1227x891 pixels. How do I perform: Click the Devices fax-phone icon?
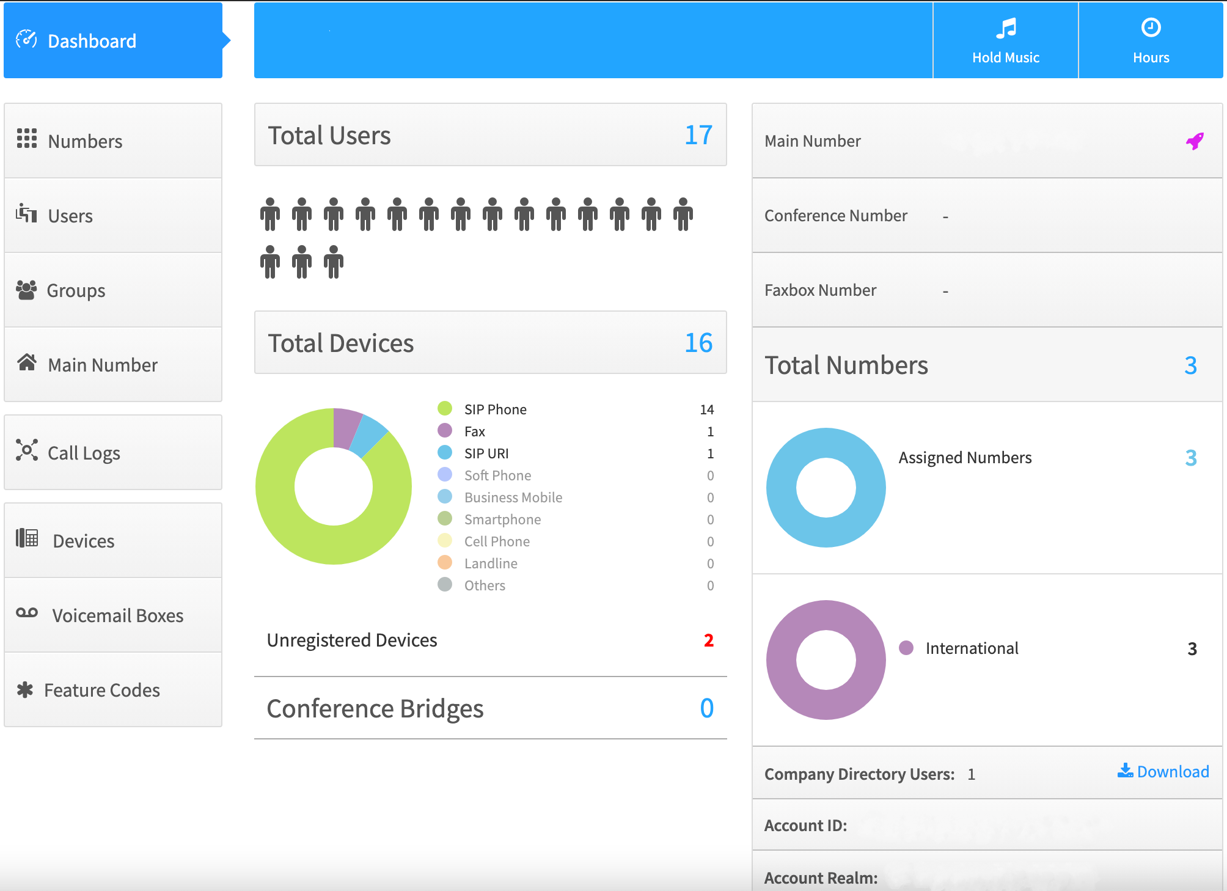[x=27, y=538]
